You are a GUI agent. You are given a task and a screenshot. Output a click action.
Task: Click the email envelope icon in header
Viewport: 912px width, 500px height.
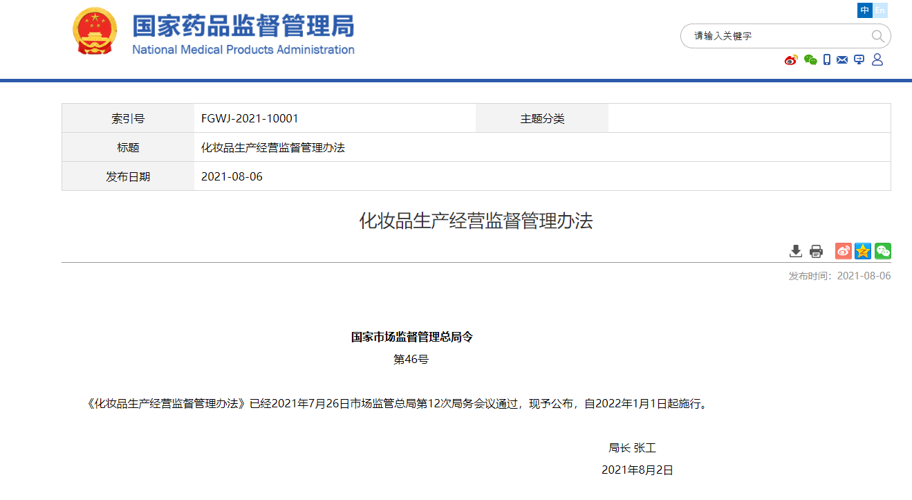(842, 60)
